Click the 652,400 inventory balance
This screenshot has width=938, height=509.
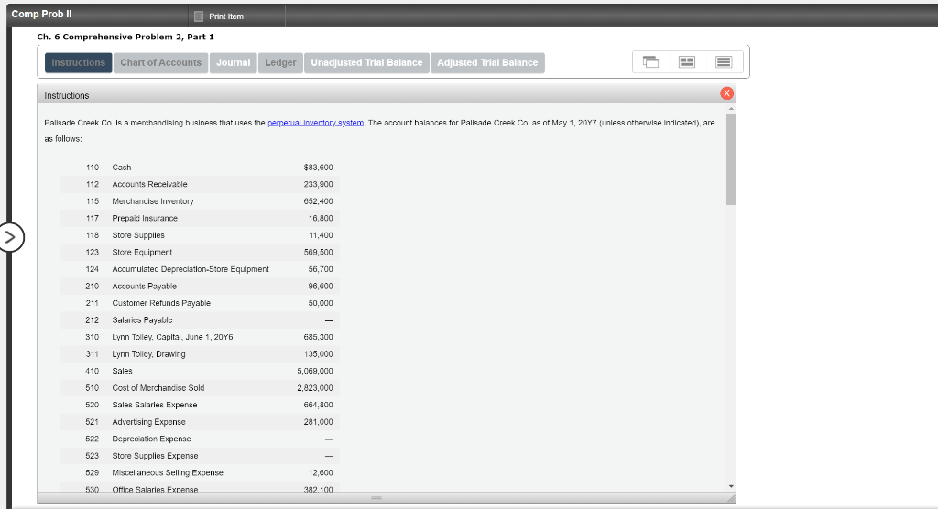click(318, 201)
